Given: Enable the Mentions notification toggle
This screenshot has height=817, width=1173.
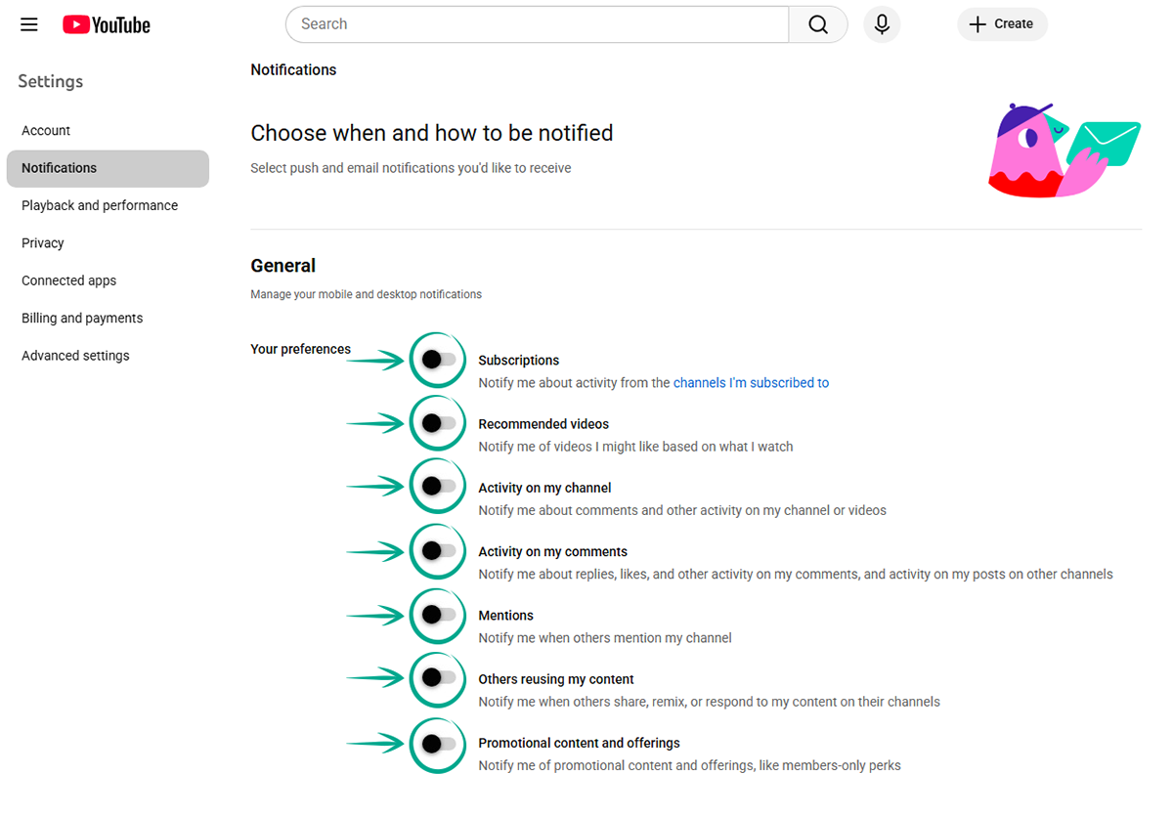Looking at the screenshot, I should pos(438,615).
